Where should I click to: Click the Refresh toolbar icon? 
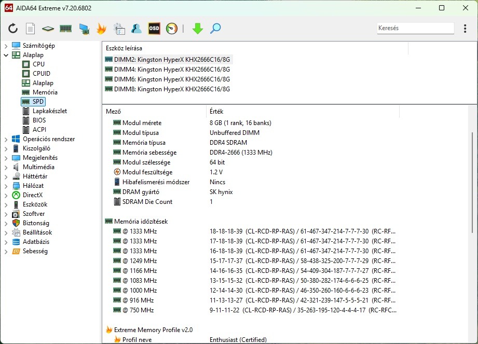tap(13, 29)
